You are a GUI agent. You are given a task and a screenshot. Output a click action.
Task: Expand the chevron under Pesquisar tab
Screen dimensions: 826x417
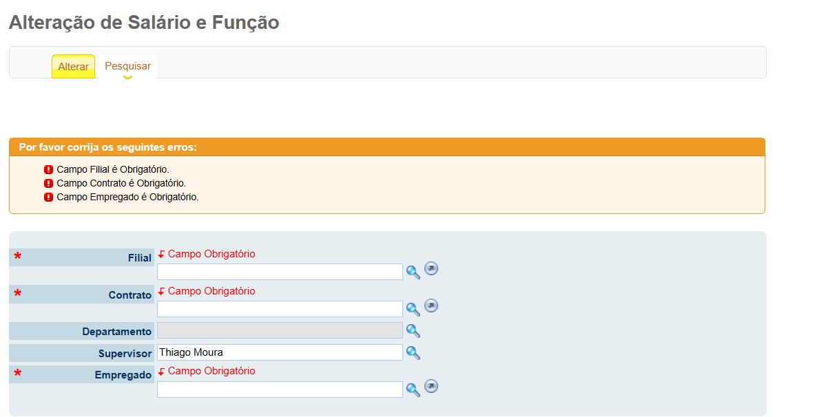tap(127, 78)
